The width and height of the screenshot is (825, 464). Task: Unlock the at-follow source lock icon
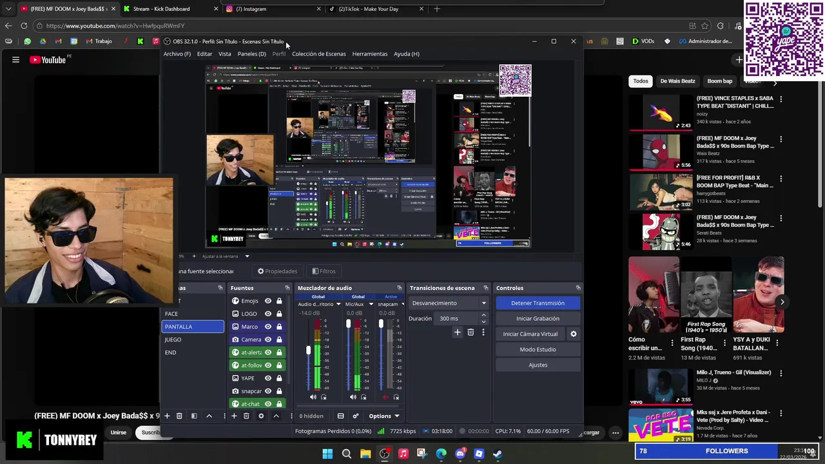coord(279,365)
